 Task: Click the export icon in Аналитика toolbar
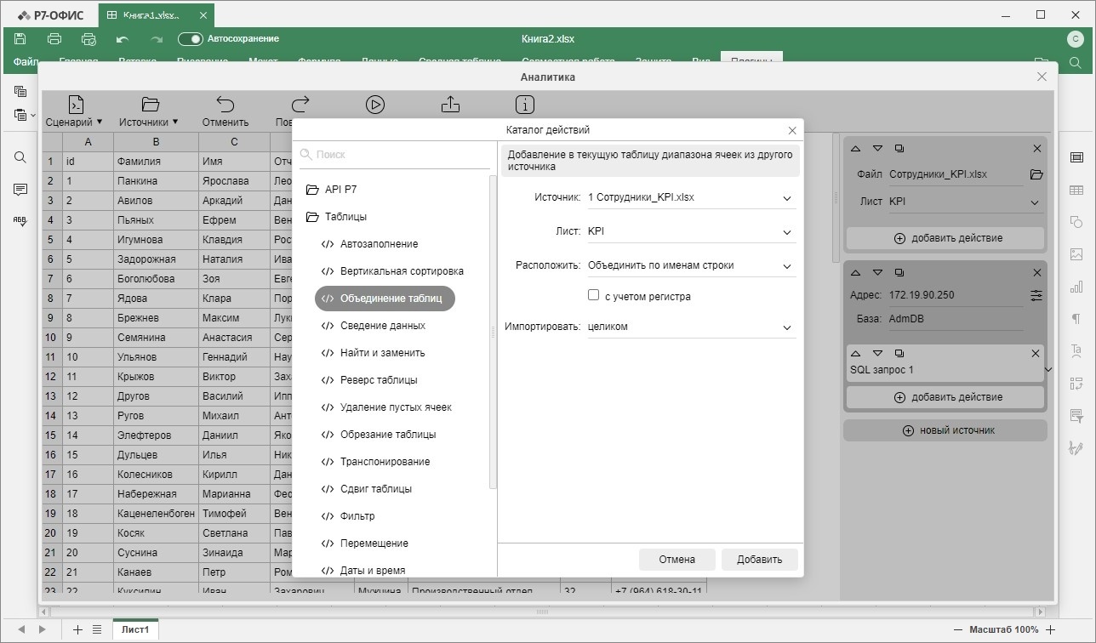[451, 105]
